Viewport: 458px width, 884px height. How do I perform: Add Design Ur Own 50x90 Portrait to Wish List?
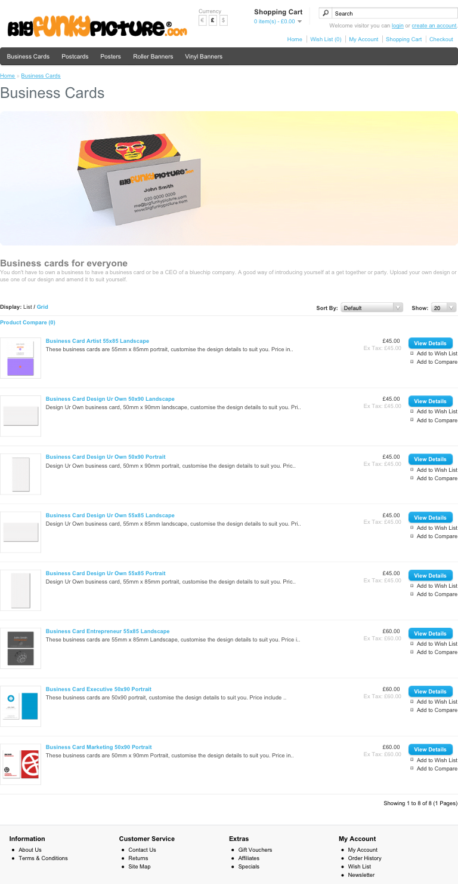click(x=437, y=470)
